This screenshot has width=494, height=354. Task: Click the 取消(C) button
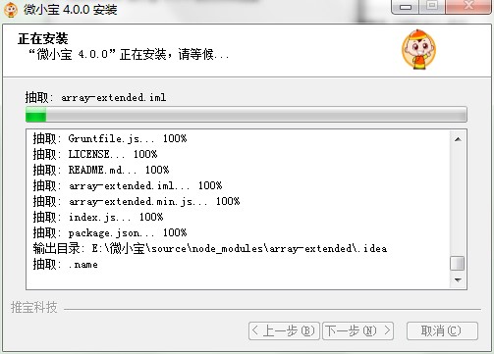point(442,330)
